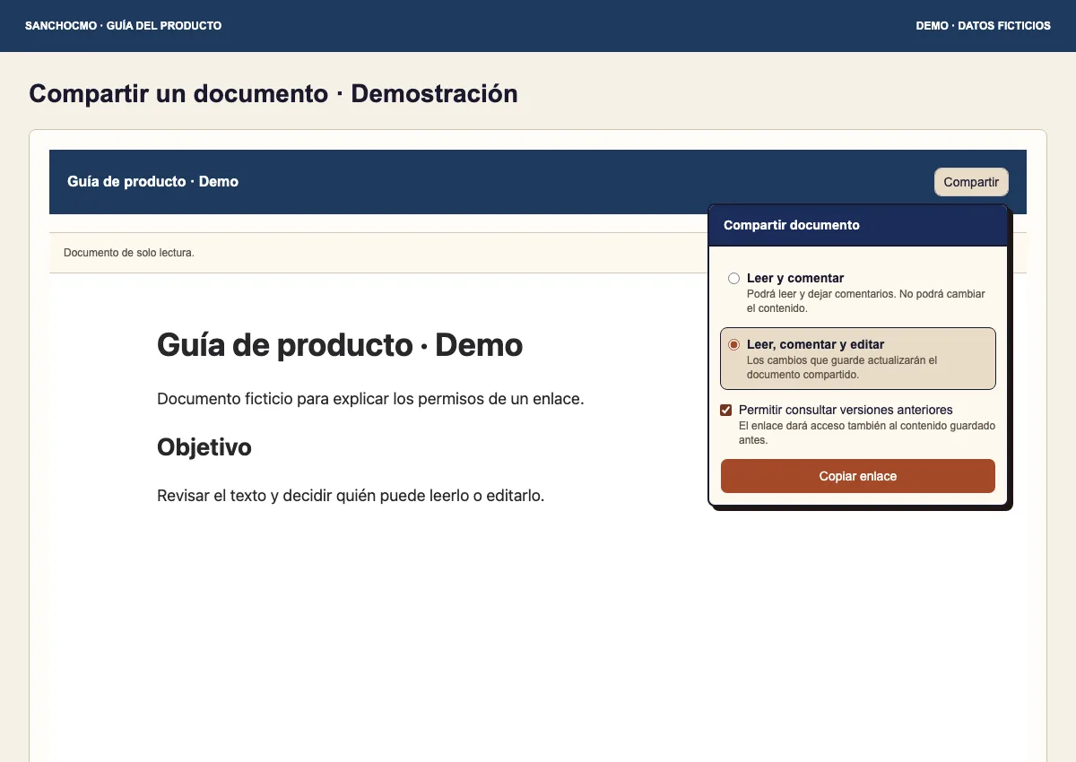Click the large "Guía de producto · Demo" document heading
The height and width of the screenshot is (762, 1076).
coord(340,345)
